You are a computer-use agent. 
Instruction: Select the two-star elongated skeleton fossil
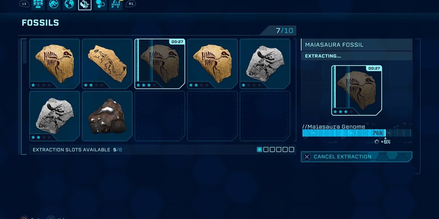pyautogui.click(x=107, y=64)
